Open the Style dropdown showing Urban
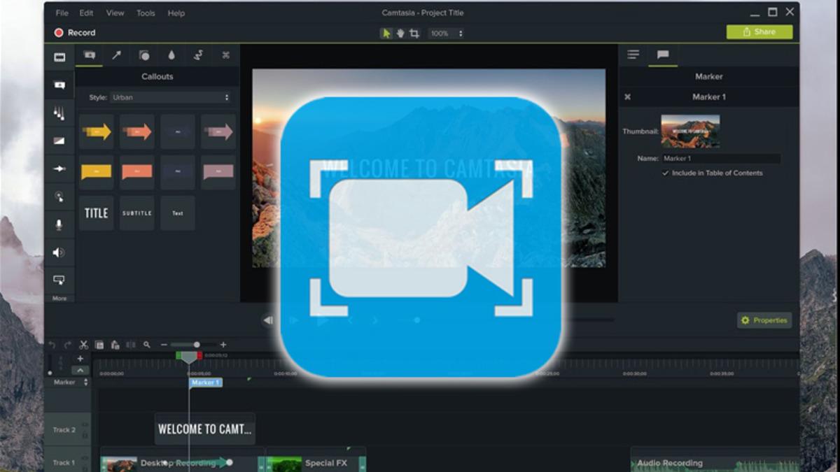Image resolution: width=840 pixels, height=472 pixels. pyautogui.click(x=170, y=98)
